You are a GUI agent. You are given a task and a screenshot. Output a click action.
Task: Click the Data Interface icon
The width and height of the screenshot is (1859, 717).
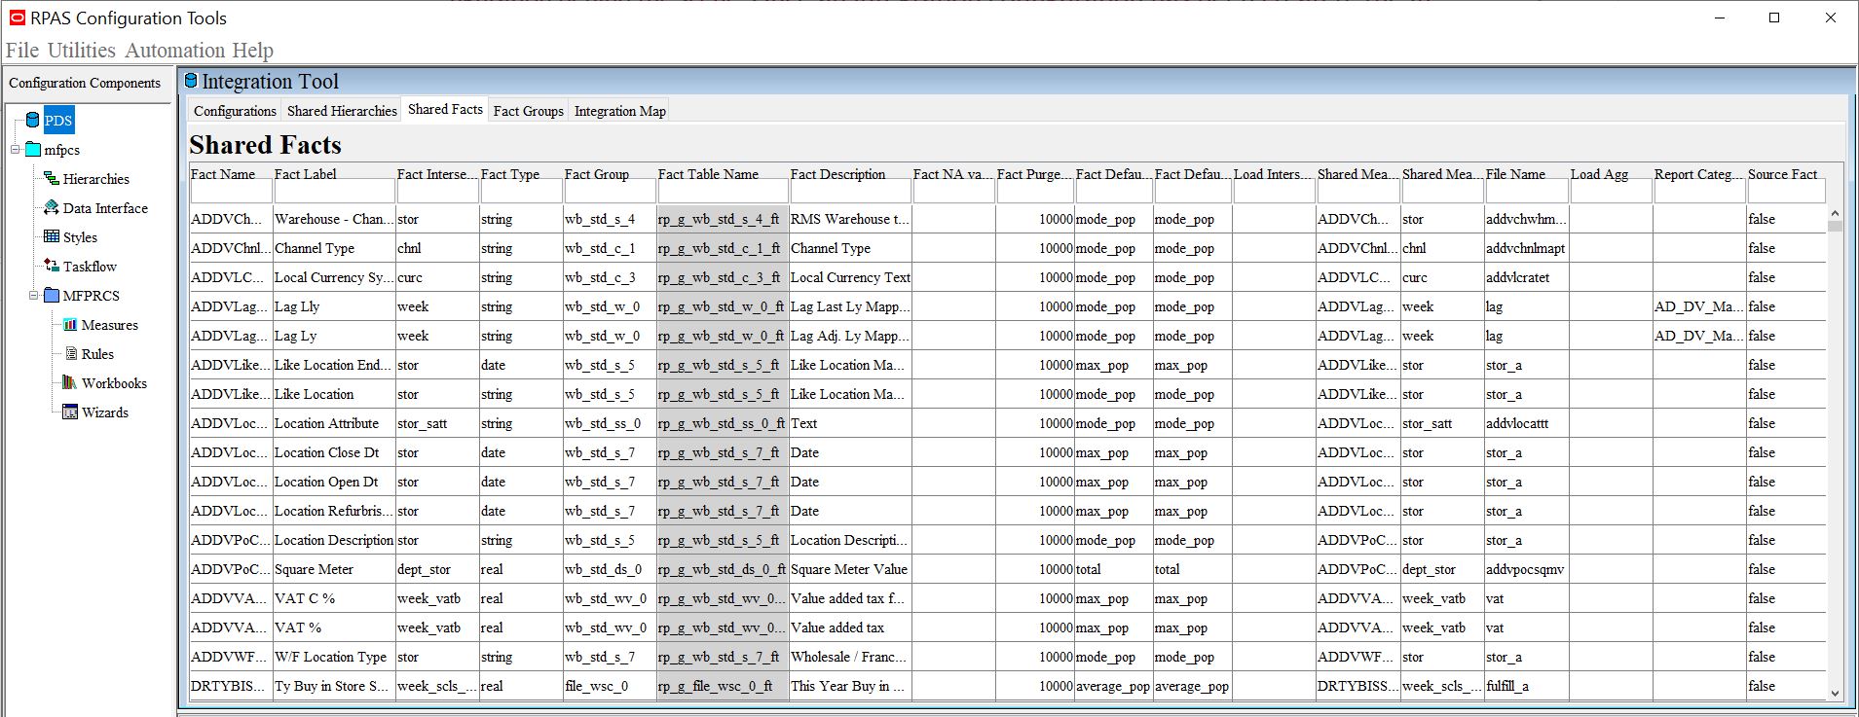point(52,208)
